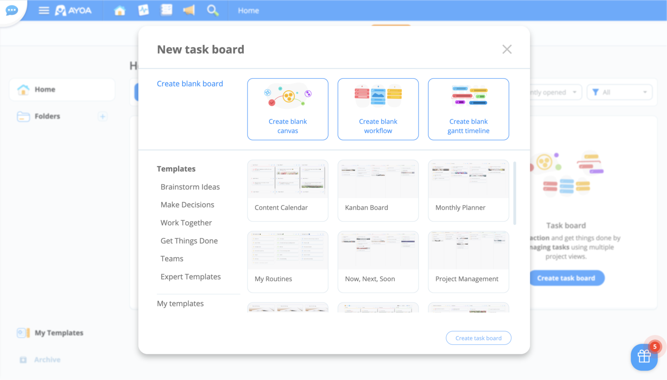Image resolution: width=667 pixels, height=380 pixels.
Task: Click Create task board button in dialog
Action: tap(478, 338)
